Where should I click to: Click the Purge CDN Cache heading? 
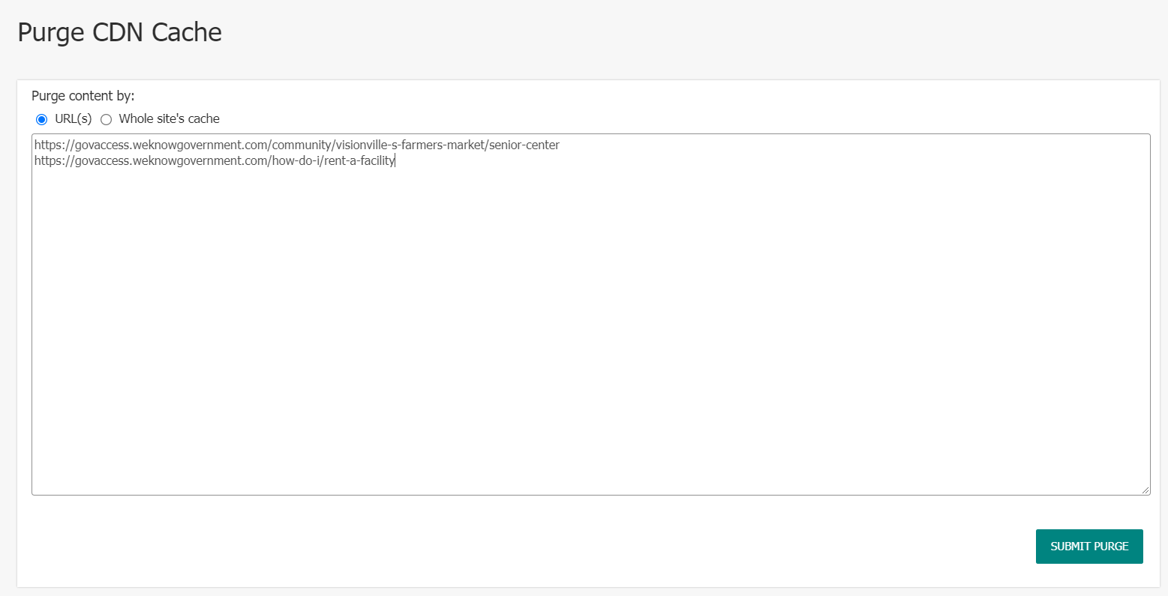click(120, 32)
